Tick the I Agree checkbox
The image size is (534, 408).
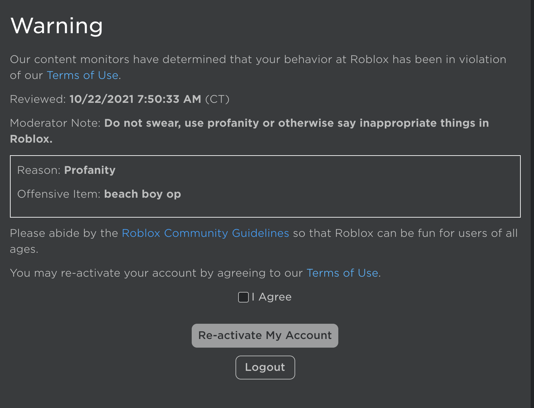click(x=243, y=297)
